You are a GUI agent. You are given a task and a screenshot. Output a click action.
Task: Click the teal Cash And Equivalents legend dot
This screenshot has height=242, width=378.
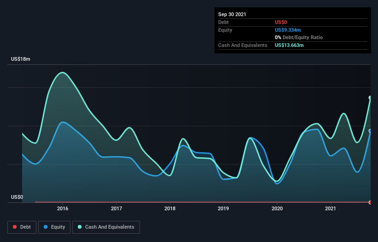[80, 227]
